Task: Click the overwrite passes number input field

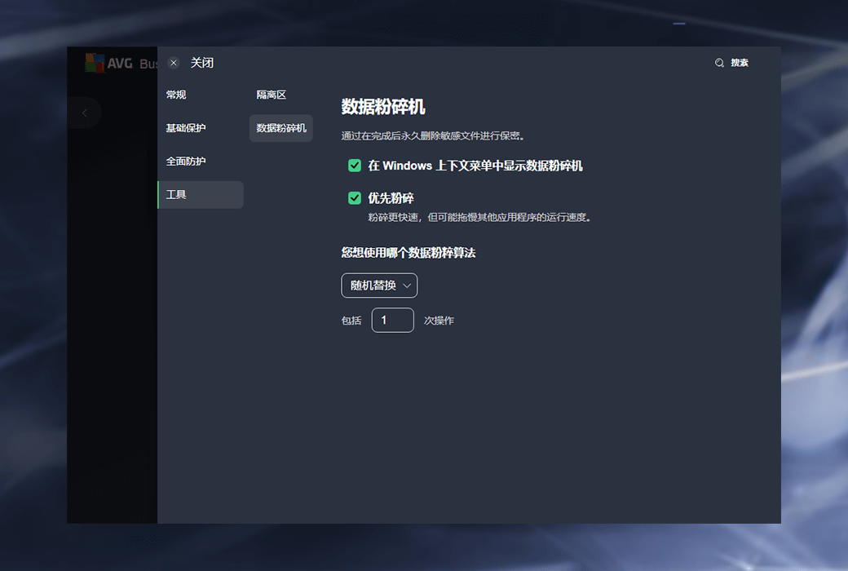Action: (x=393, y=321)
